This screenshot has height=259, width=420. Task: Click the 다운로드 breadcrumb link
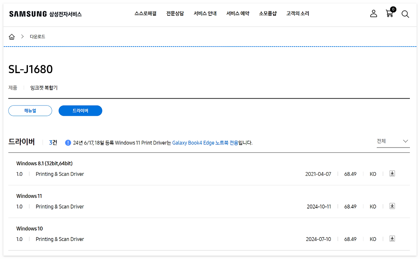[x=37, y=37]
